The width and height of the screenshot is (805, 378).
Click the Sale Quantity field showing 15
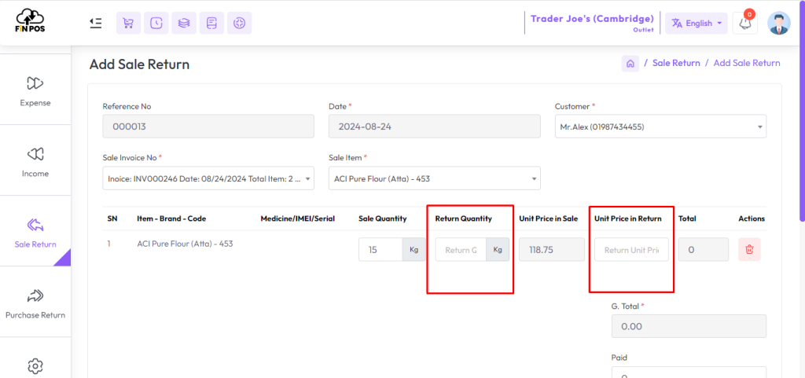380,250
